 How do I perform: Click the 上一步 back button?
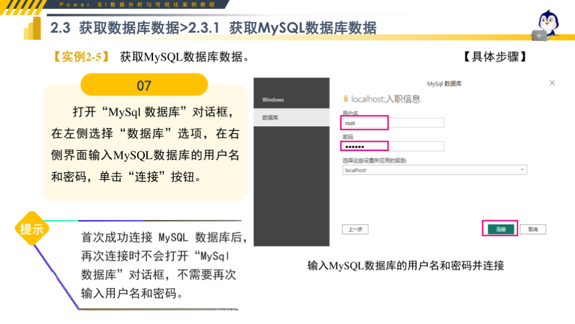(x=355, y=229)
